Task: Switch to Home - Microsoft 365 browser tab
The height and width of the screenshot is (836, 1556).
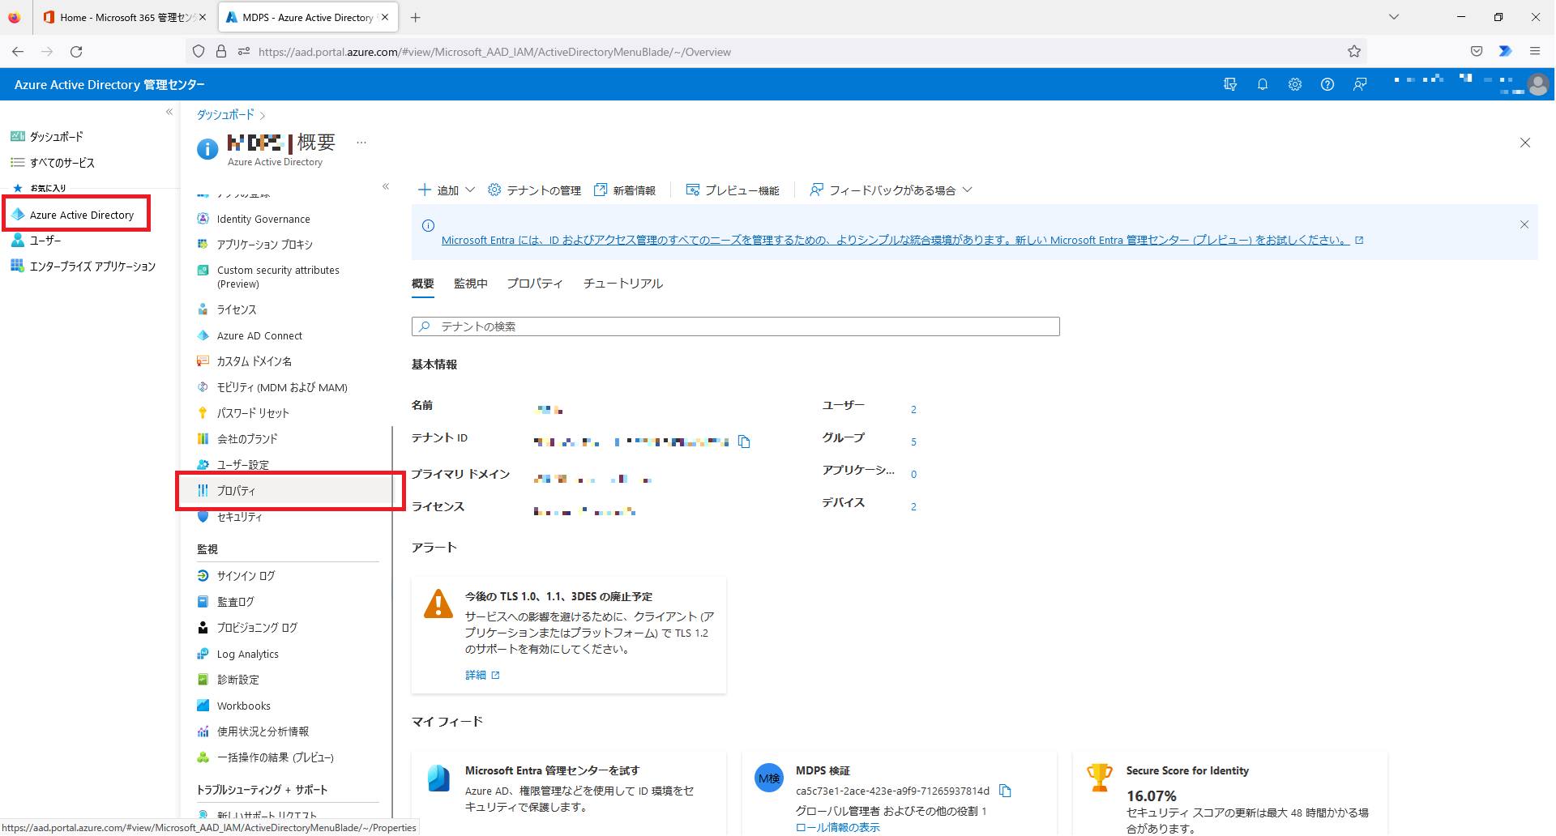Action: pyautogui.click(x=124, y=17)
